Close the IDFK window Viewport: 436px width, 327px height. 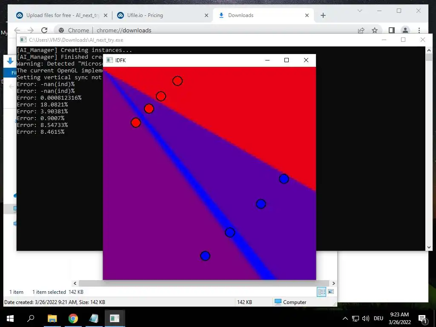(x=306, y=60)
